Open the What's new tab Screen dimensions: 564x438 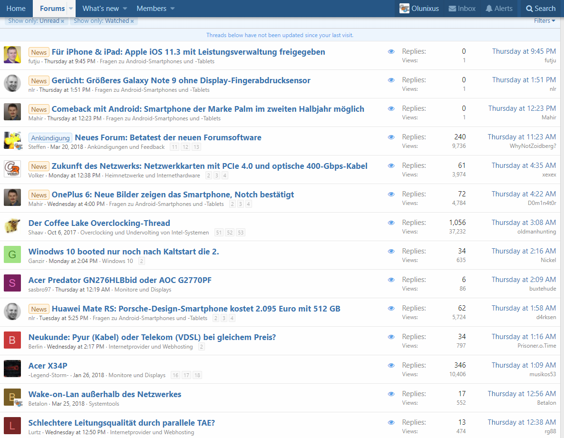tap(101, 9)
